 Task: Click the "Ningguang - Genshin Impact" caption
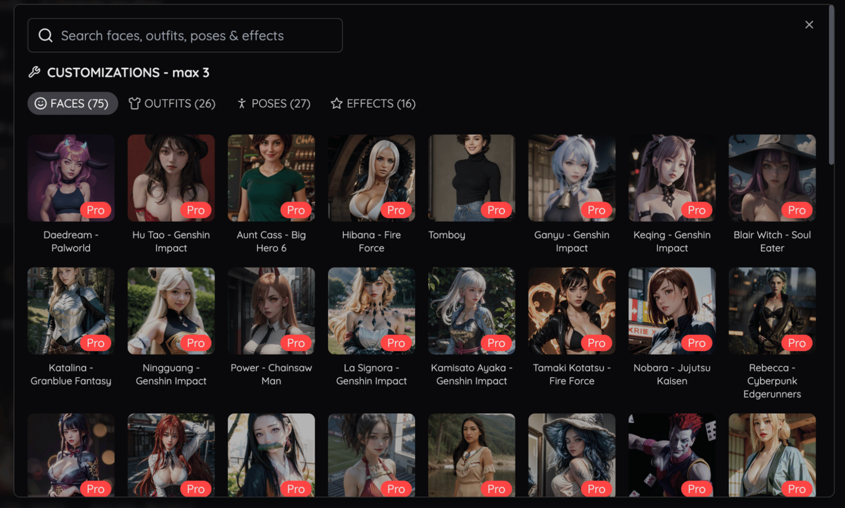tap(171, 374)
